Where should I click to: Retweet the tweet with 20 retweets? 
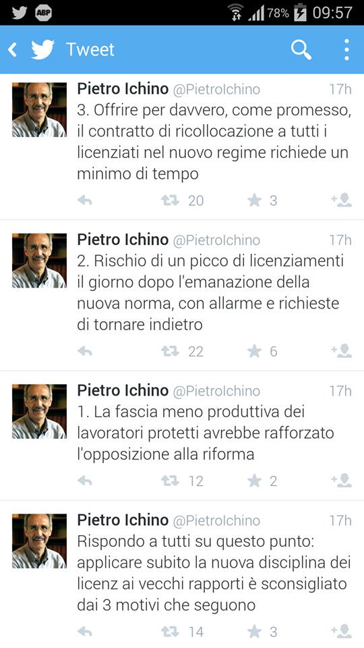pos(170,200)
